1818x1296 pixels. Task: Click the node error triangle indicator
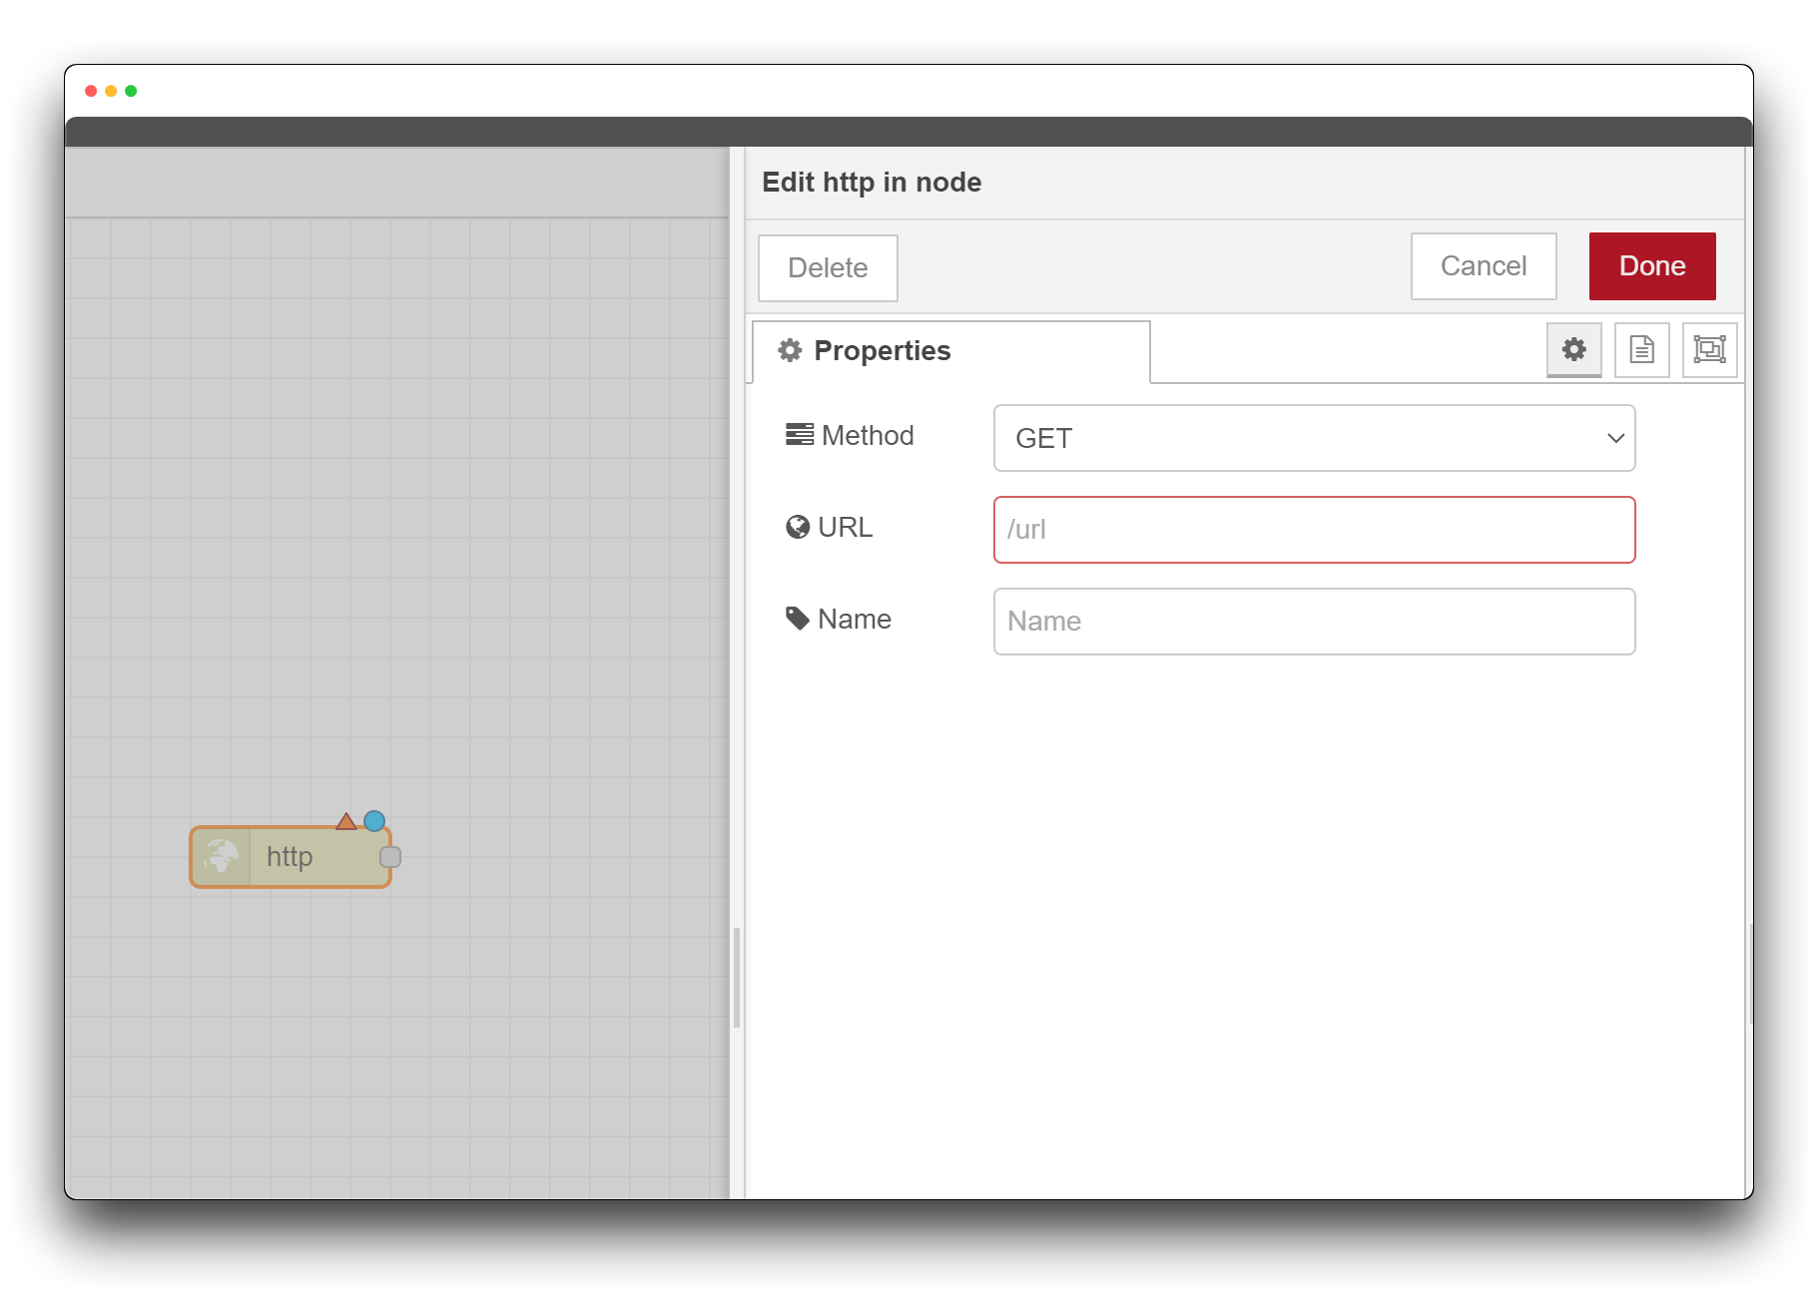[x=346, y=821]
